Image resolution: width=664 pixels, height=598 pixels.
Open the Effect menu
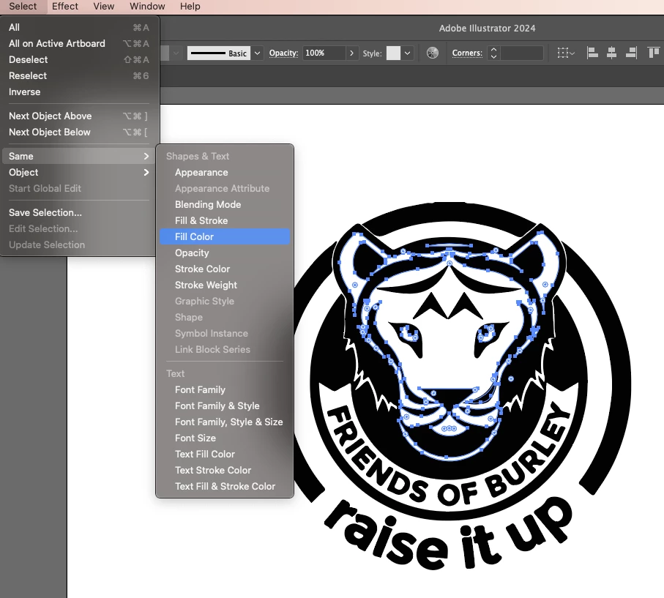coord(65,7)
